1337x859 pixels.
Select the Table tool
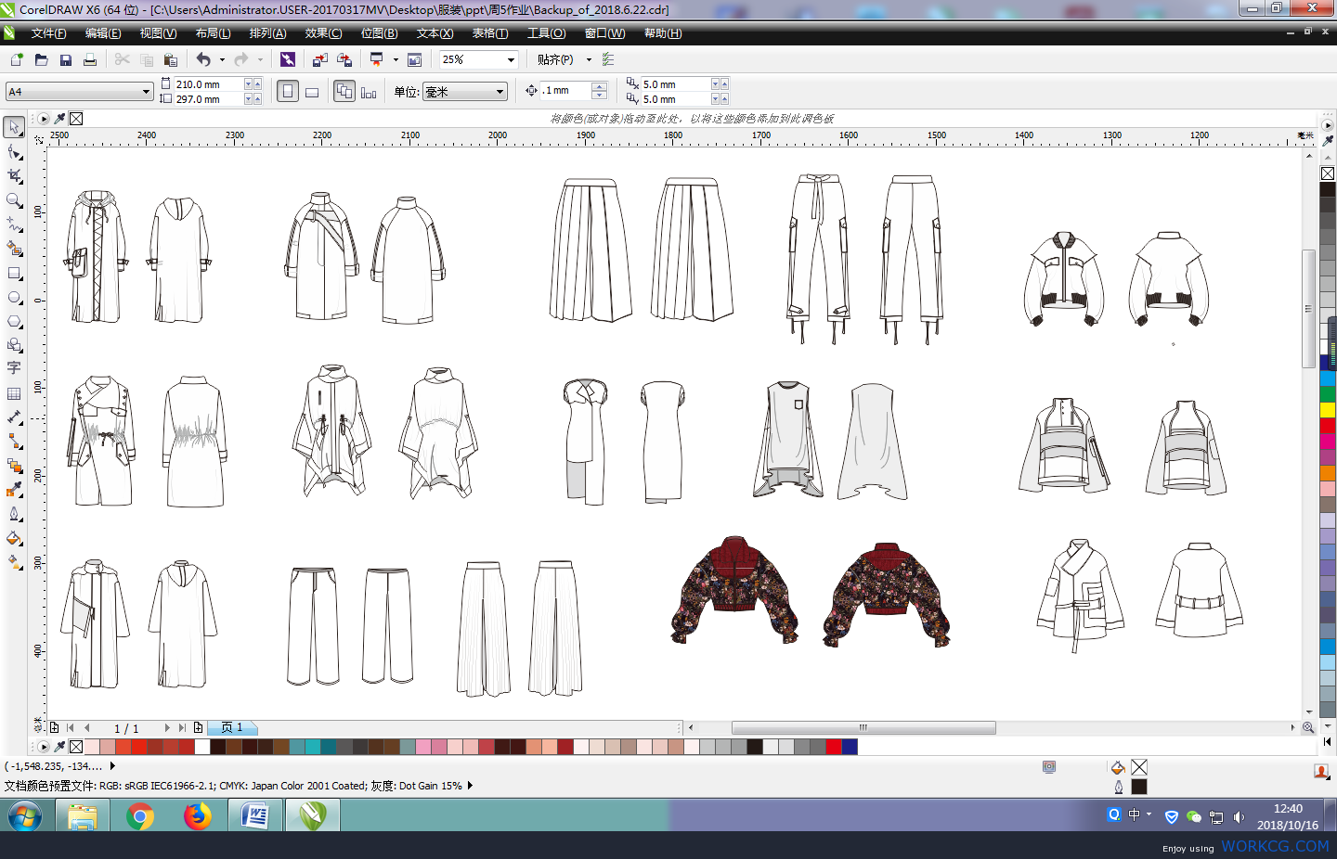15,393
